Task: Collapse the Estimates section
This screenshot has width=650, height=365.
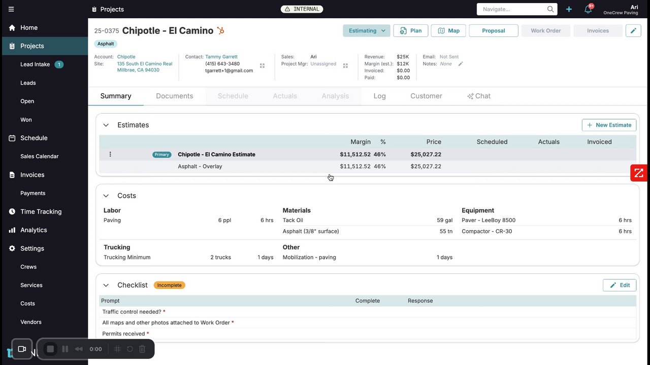Action: click(106, 125)
